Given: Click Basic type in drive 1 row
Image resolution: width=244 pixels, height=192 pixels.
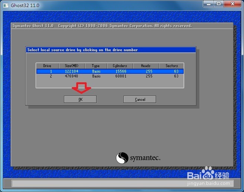Looking at the screenshot, I should pyautogui.click(x=96, y=71).
